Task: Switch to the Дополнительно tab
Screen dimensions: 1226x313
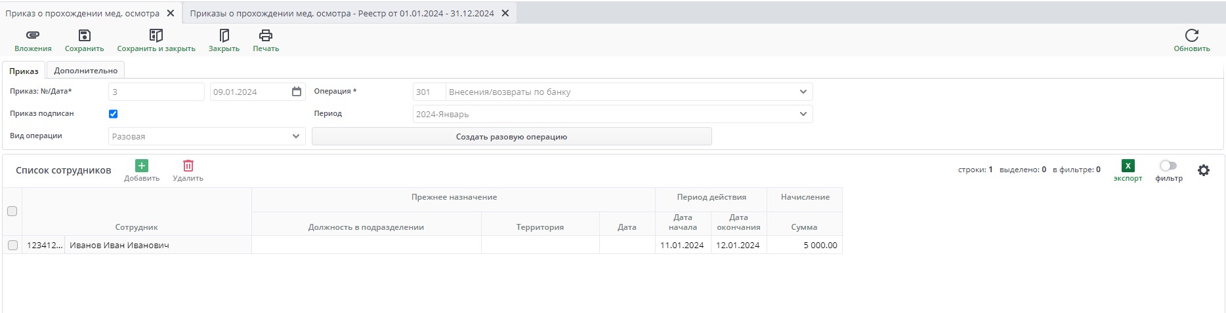Action: [x=86, y=71]
